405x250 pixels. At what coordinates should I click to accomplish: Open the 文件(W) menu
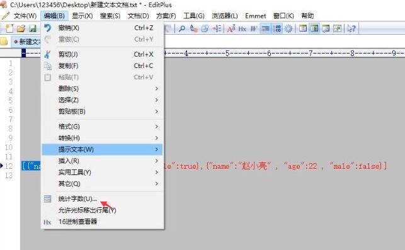(x=25, y=16)
